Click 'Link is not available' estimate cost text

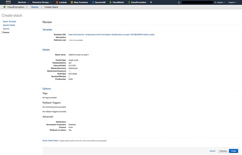pyautogui.click(x=76, y=40)
